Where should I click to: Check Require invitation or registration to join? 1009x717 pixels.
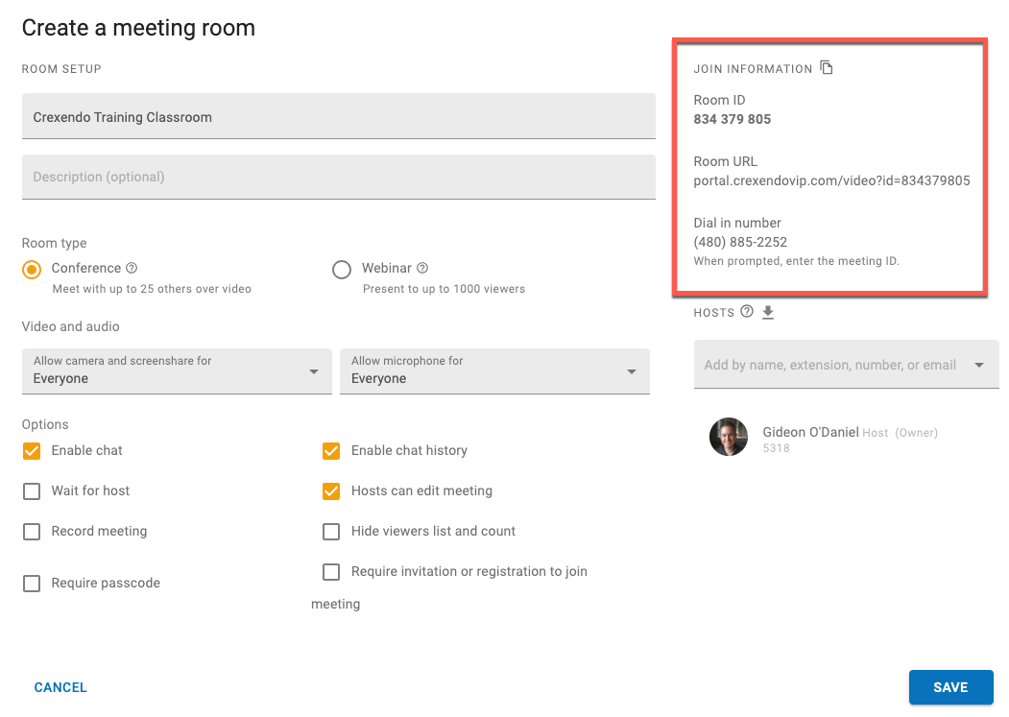[x=331, y=571]
